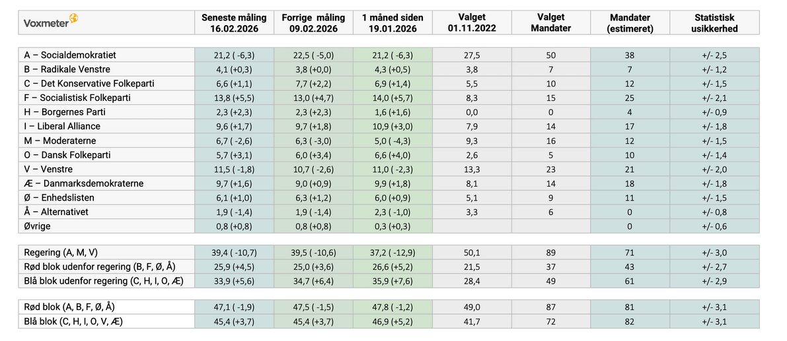Select the Mandater (estimeret) header cell

pyautogui.click(x=630, y=23)
